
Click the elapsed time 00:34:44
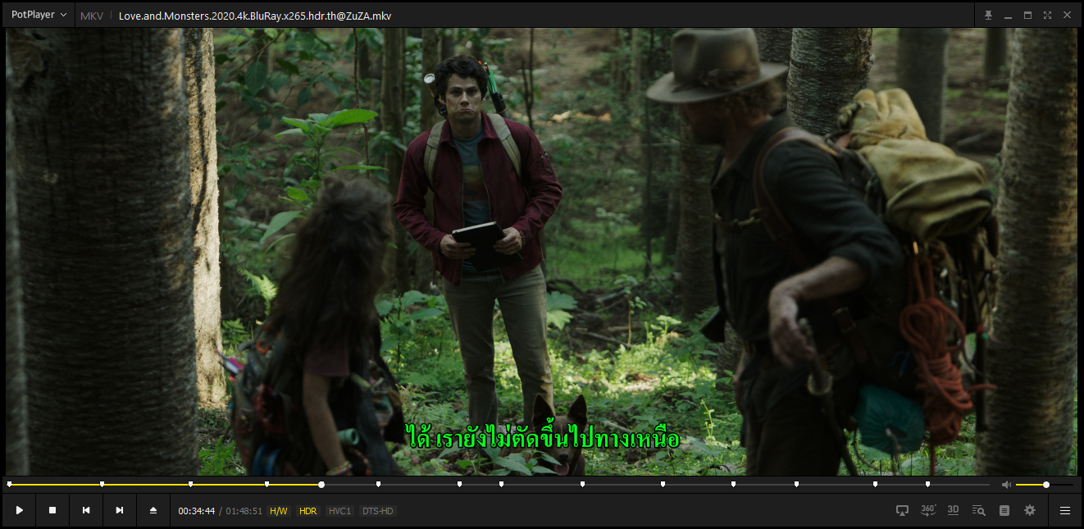pos(197,511)
